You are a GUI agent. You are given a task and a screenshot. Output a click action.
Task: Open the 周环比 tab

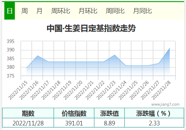(60, 11)
